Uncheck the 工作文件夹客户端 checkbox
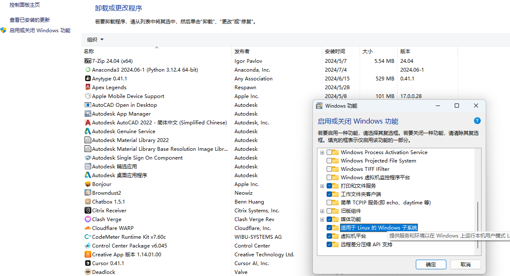The image size is (510, 276). point(330,194)
